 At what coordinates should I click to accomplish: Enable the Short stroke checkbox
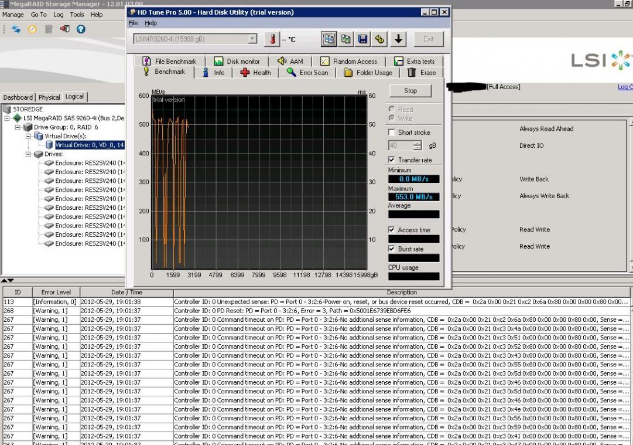(x=392, y=133)
